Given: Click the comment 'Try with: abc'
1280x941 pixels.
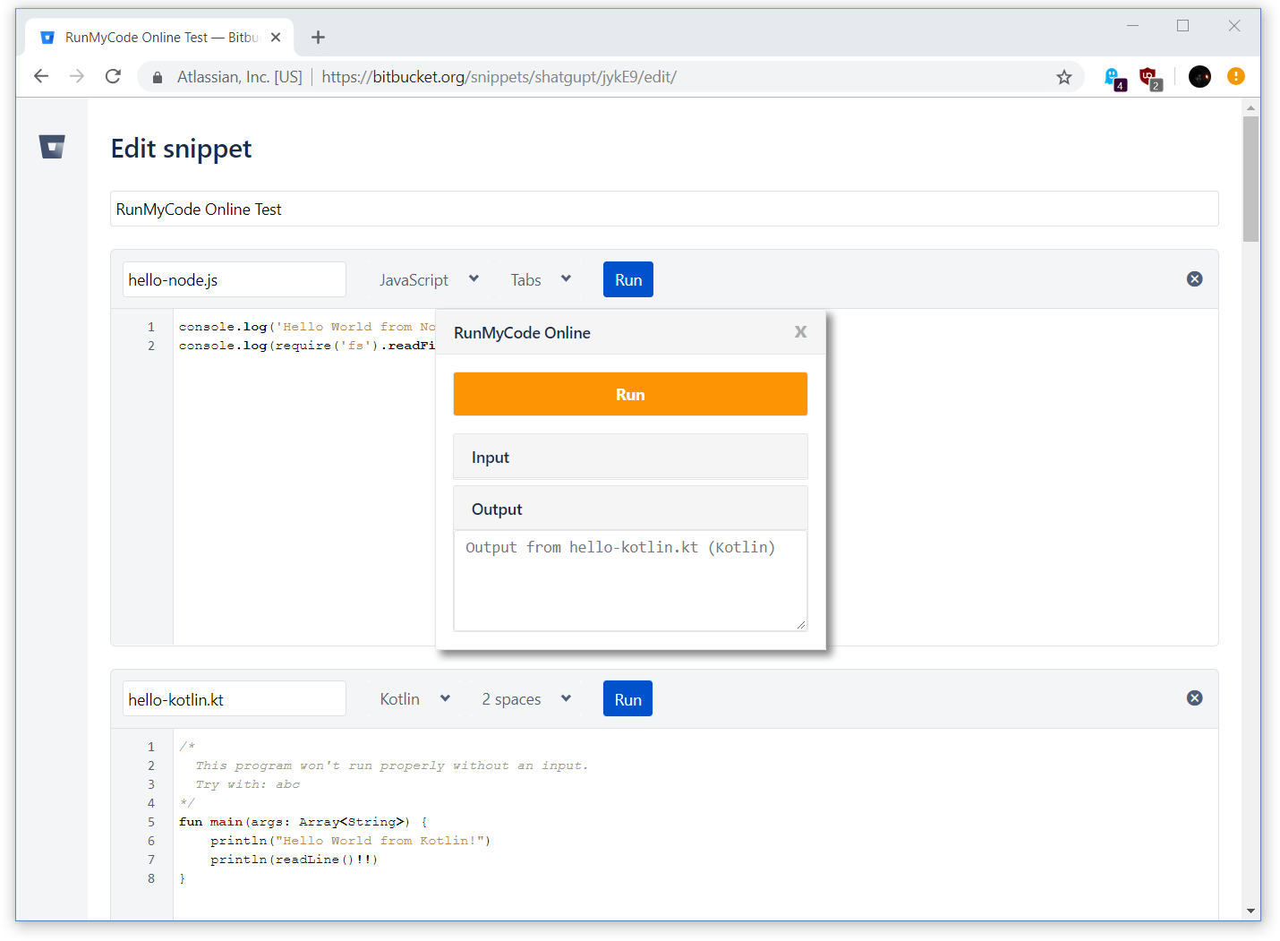Looking at the screenshot, I should (248, 784).
